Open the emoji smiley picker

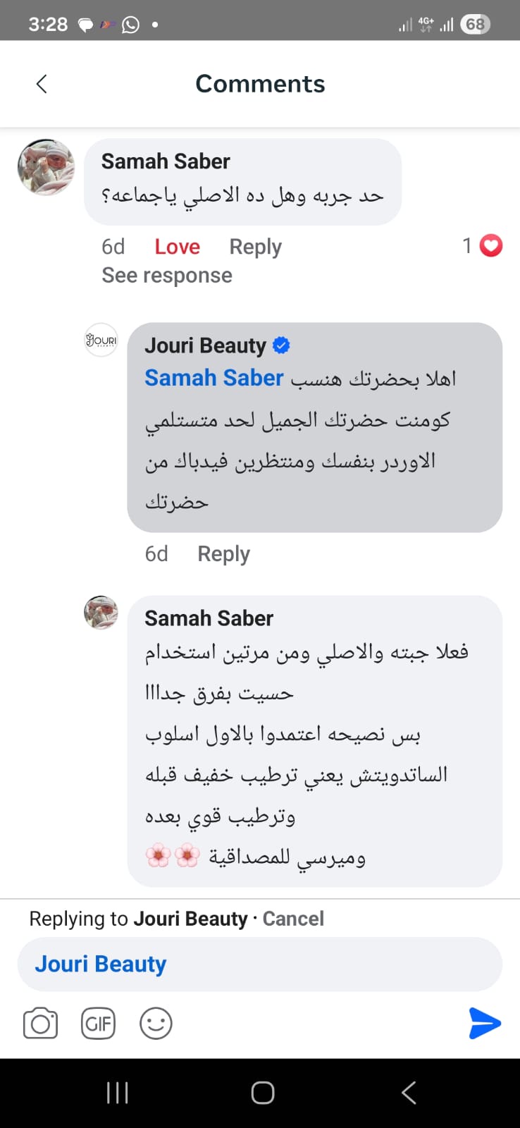(156, 1024)
